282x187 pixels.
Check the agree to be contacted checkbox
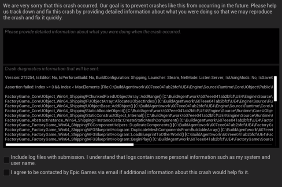pos(7,172)
